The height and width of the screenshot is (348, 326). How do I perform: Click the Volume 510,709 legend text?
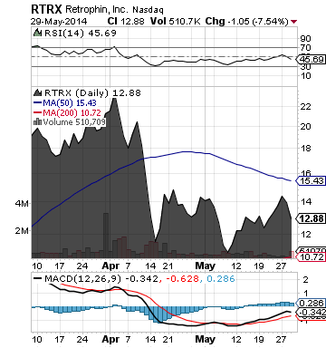point(74,122)
